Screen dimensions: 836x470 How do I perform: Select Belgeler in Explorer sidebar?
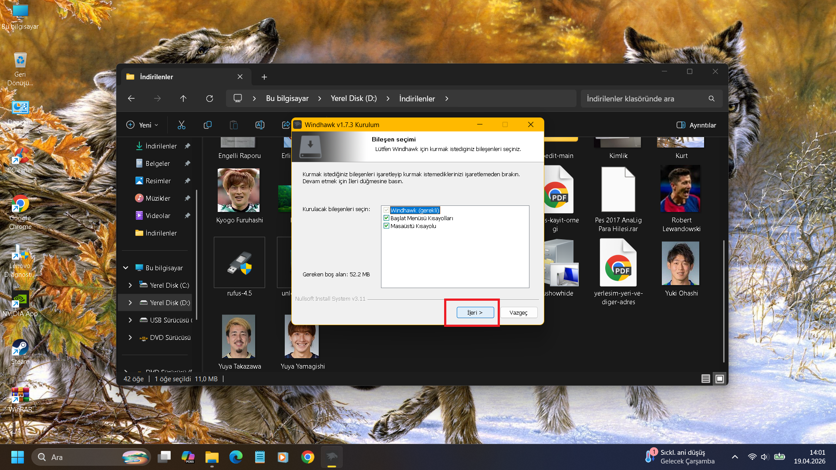click(x=157, y=164)
